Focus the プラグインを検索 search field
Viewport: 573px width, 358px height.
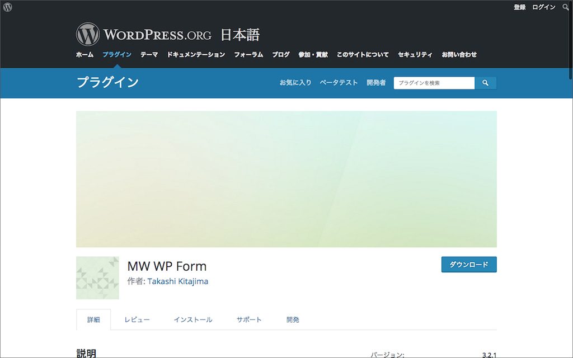[x=434, y=83]
